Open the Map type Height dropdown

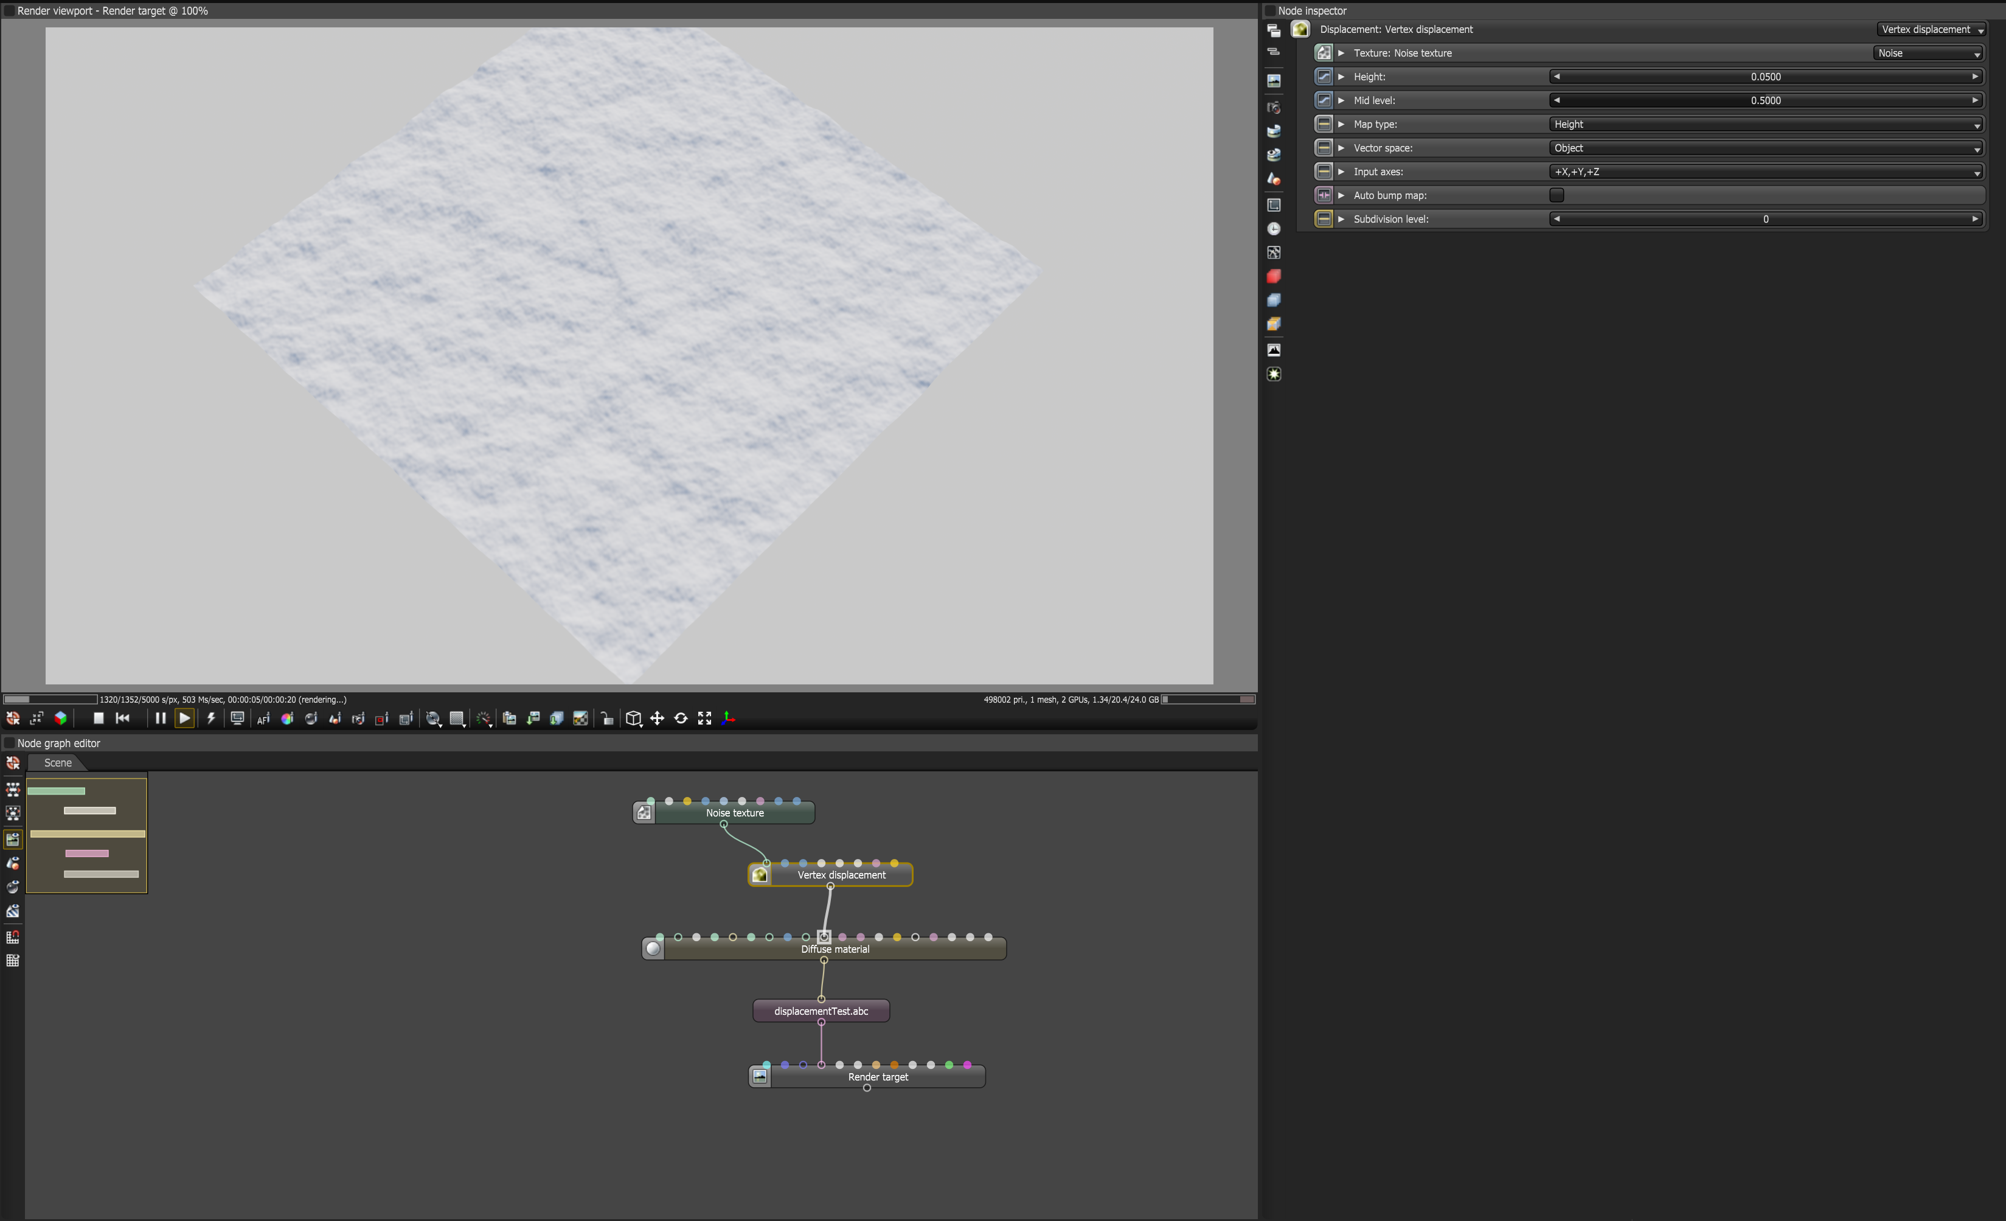[x=1766, y=124]
